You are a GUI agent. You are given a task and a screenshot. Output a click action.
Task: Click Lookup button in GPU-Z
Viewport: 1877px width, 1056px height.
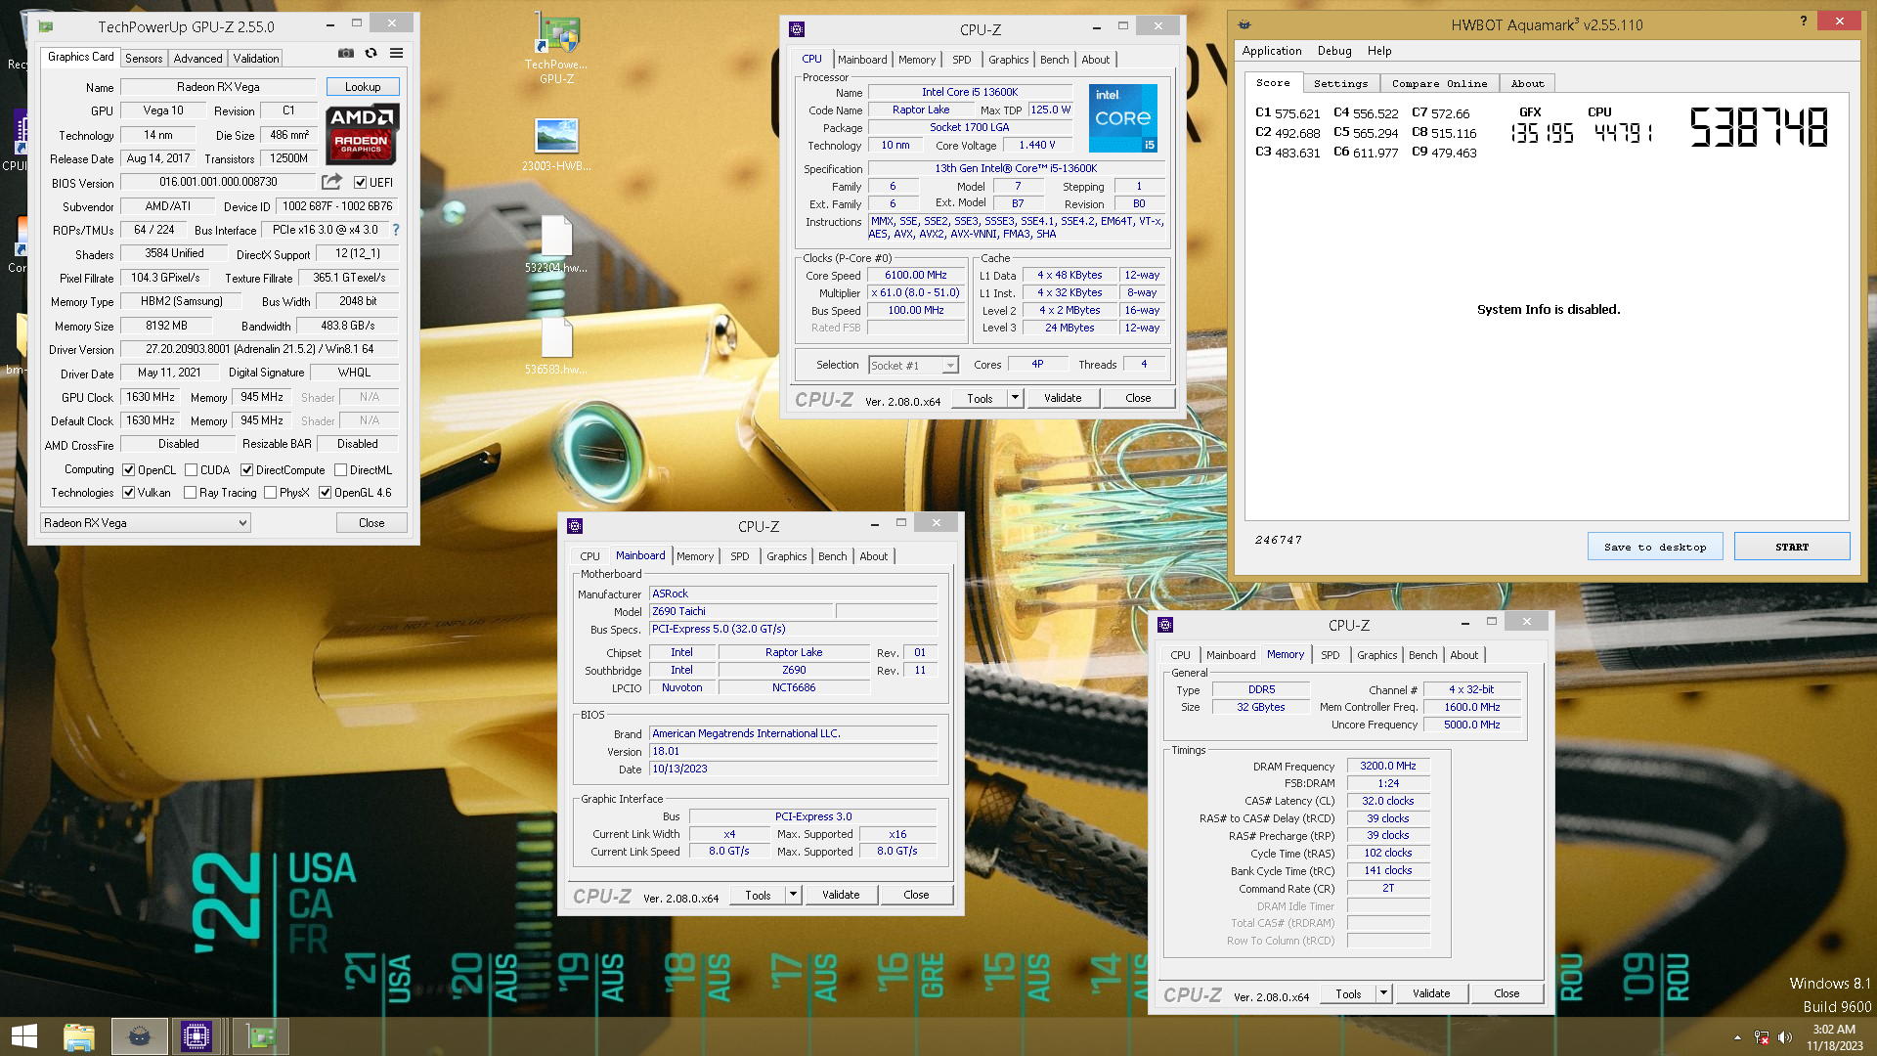(363, 87)
